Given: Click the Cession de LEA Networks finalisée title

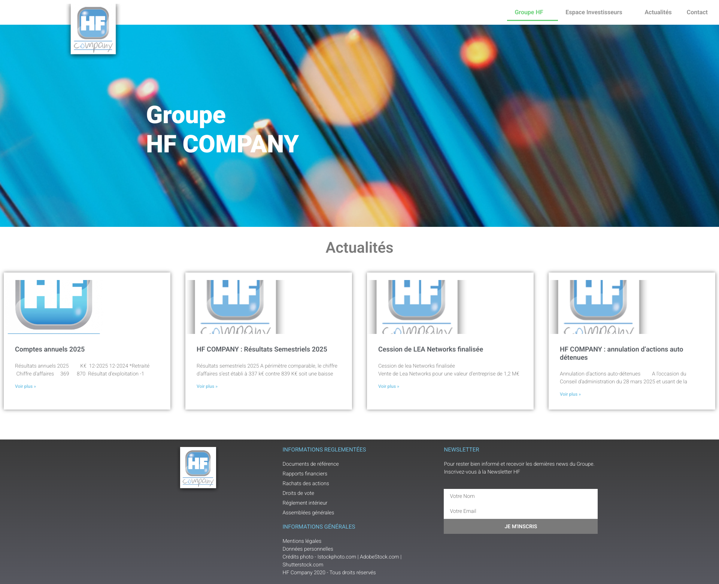Looking at the screenshot, I should coord(431,349).
